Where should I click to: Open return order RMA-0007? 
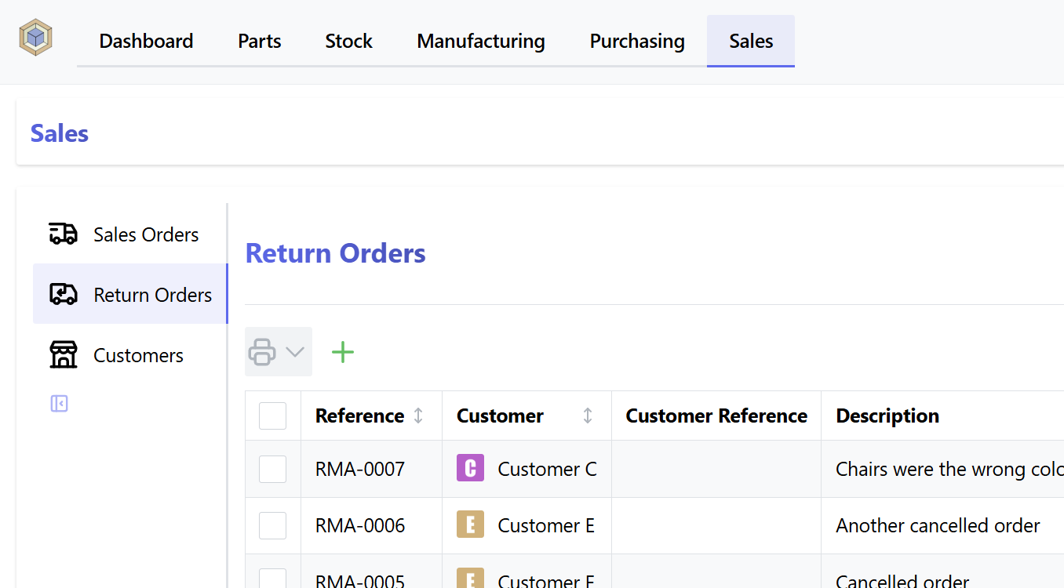(359, 469)
